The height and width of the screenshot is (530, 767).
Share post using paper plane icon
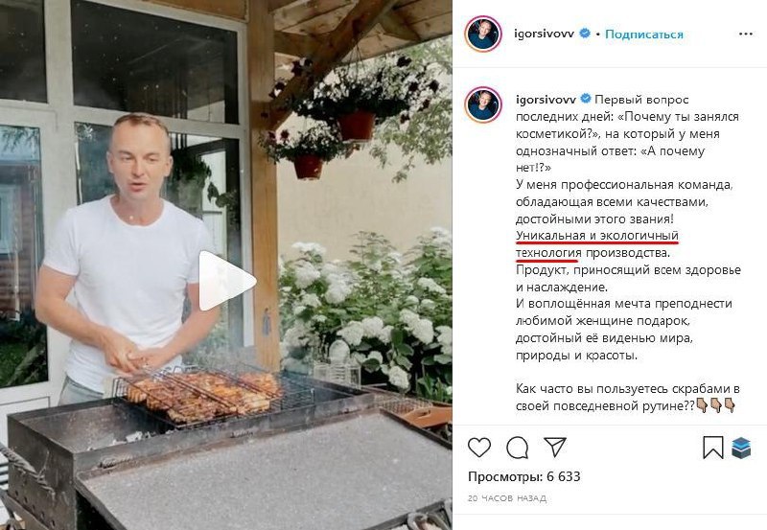(x=555, y=447)
